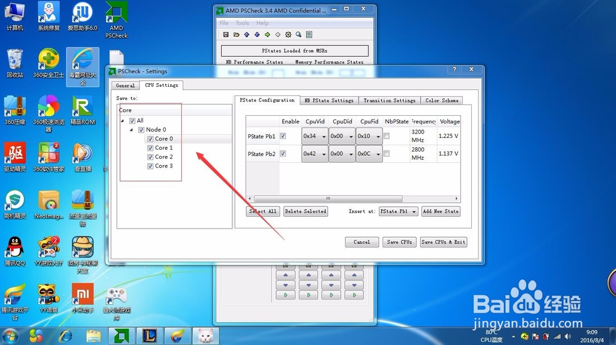Open the 回收站 recycle bin icon
616x345 pixels.
pyautogui.click(x=15, y=63)
